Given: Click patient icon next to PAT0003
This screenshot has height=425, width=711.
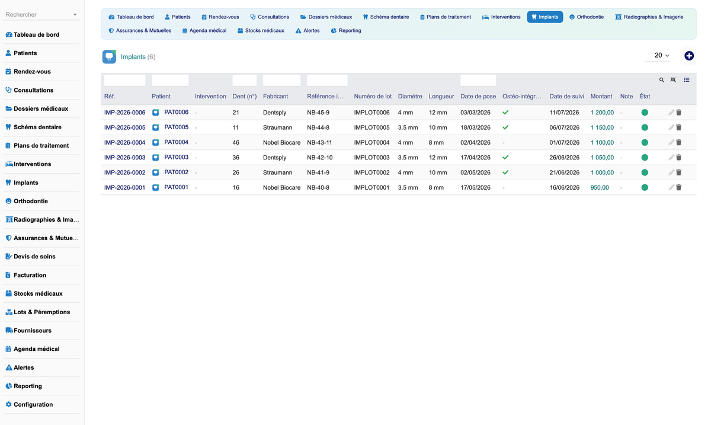Looking at the screenshot, I should [156, 157].
